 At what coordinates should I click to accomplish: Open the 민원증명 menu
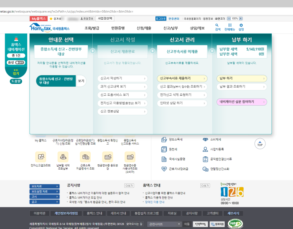coord(118,28)
